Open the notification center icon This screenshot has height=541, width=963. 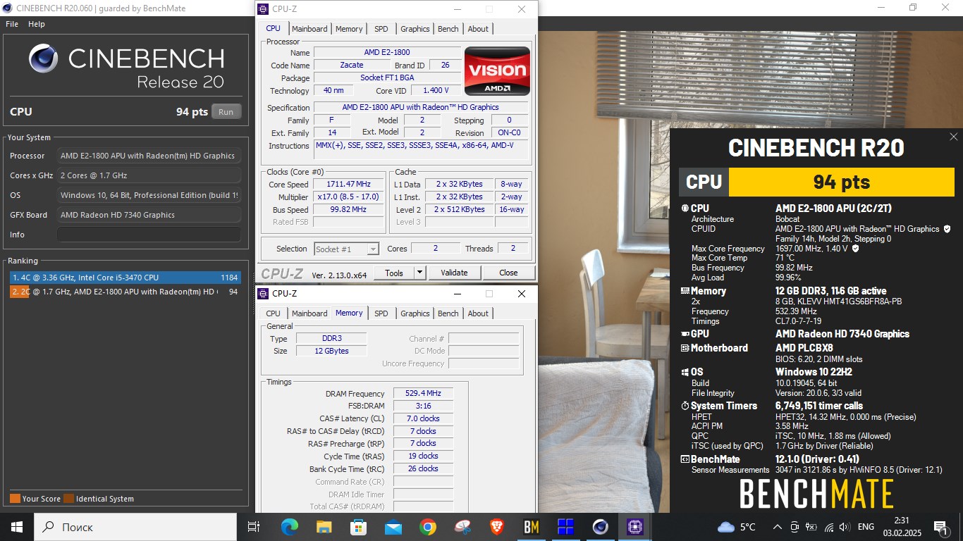[941, 527]
